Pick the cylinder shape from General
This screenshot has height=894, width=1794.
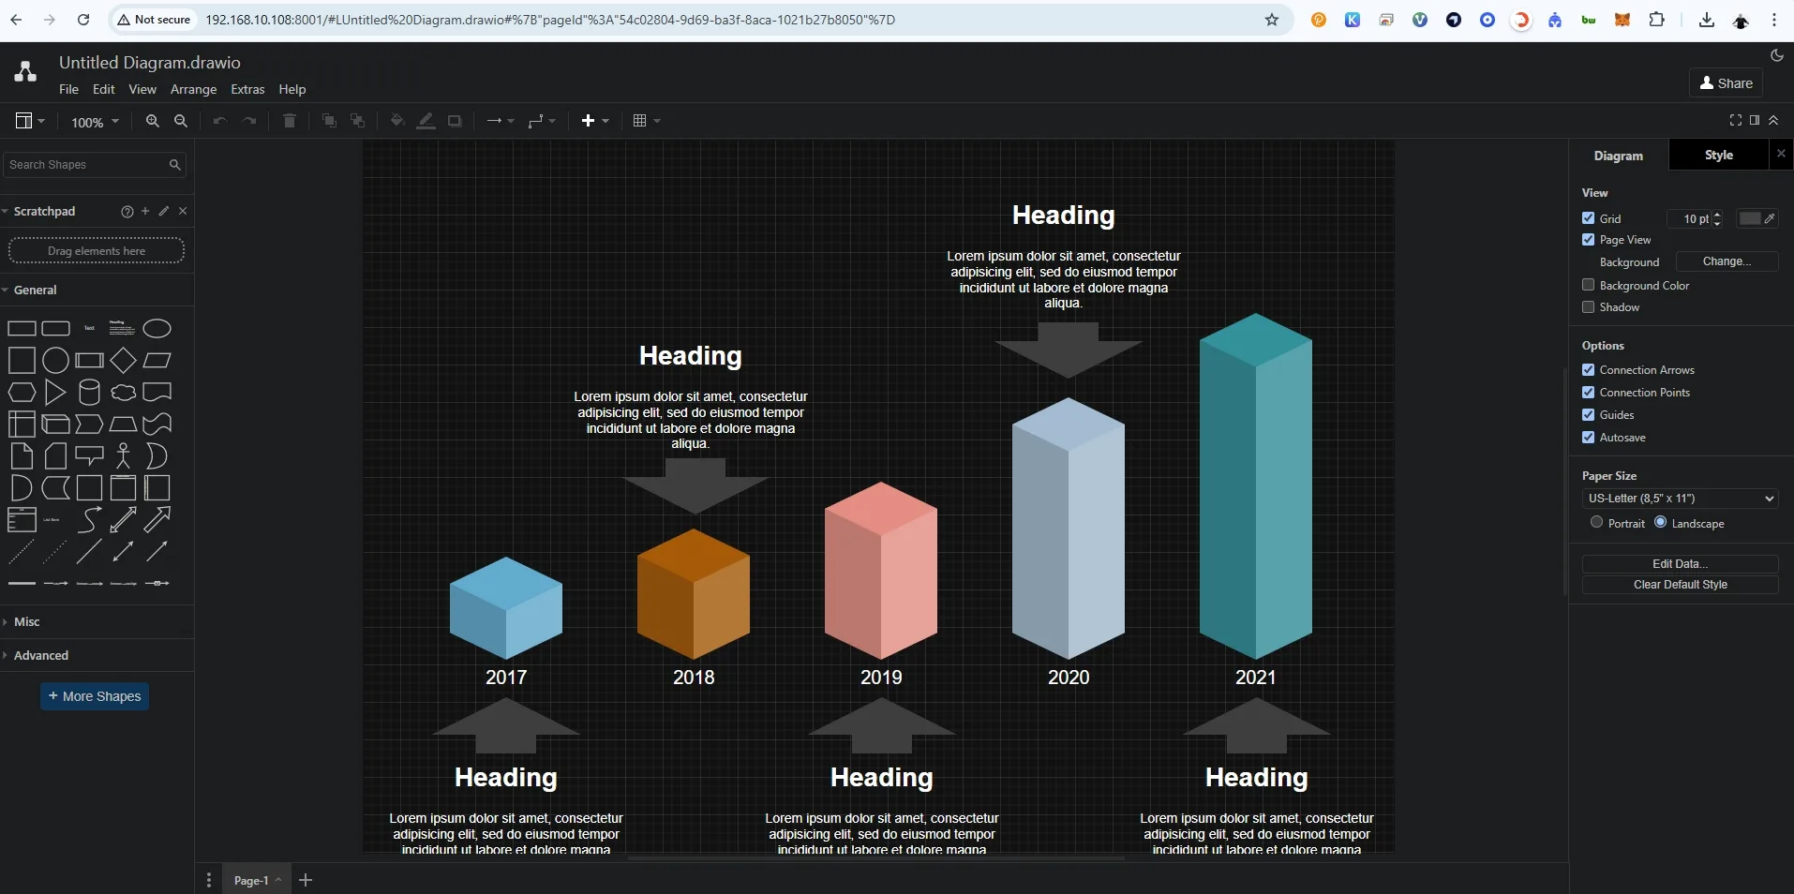[x=89, y=392]
